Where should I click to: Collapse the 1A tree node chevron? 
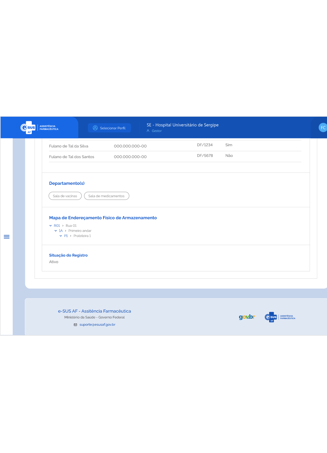[56, 231]
